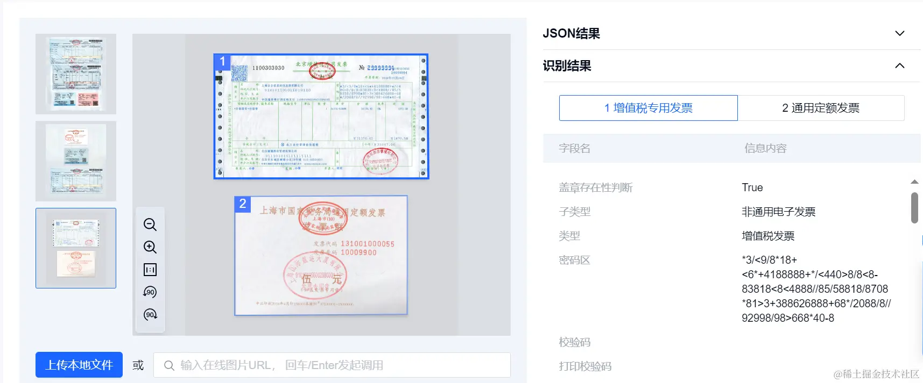Screen dimensions: 923x383
Task: Click the search icon in URL field
Action: pos(169,366)
